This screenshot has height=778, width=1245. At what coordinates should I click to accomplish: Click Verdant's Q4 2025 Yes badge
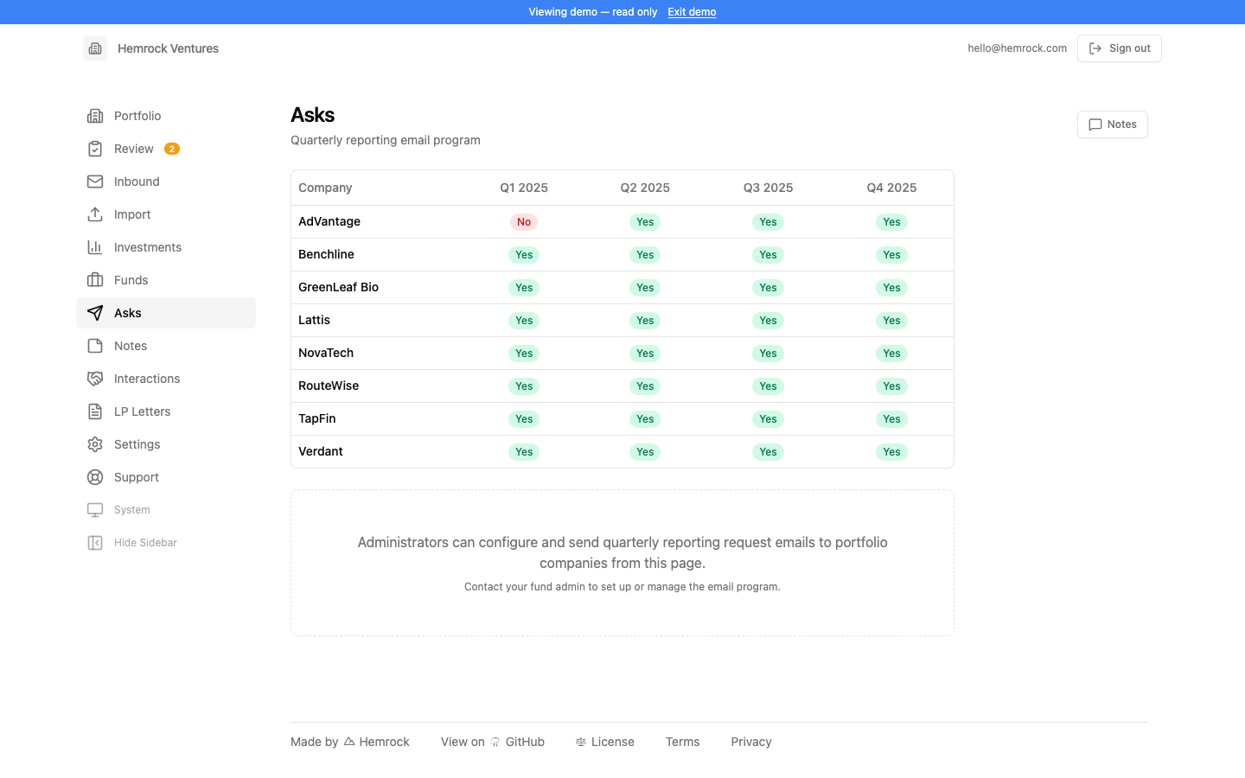coord(892,452)
